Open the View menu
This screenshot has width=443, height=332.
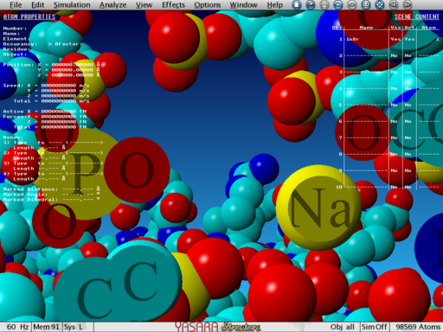[x=144, y=5]
